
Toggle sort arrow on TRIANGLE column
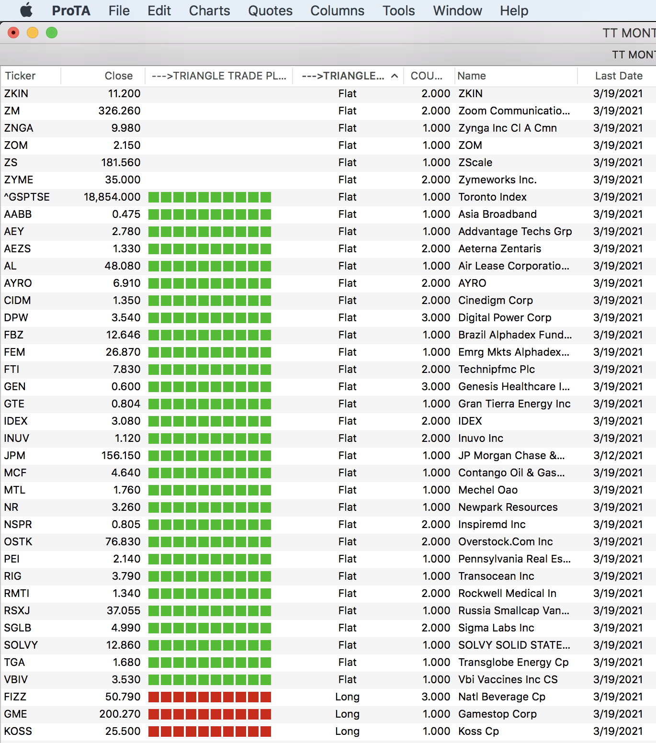(x=395, y=76)
